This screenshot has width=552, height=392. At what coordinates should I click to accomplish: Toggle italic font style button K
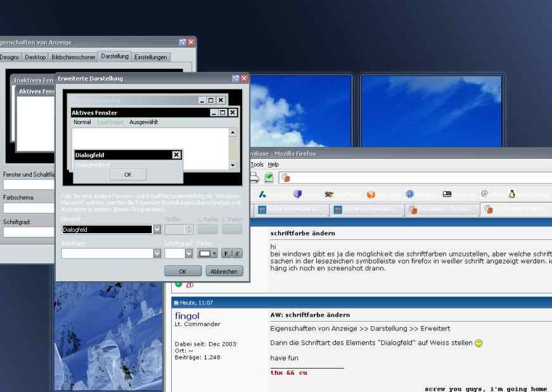(x=238, y=253)
